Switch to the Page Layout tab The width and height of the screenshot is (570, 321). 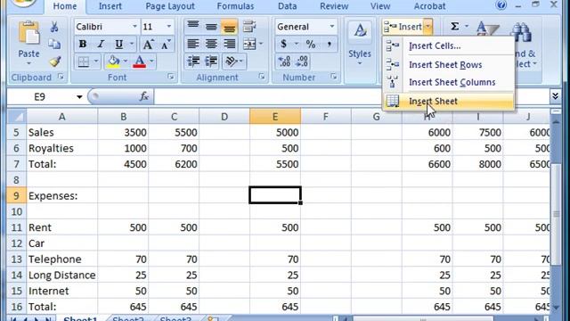click(x=170, y=6)
